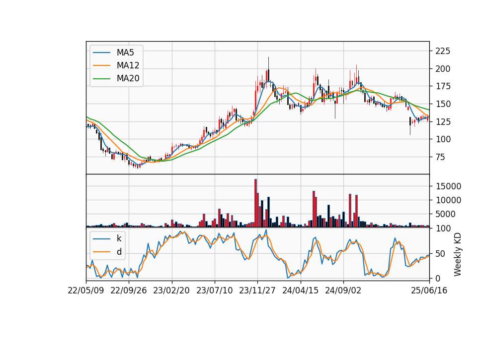
Task: Click the 10000 volume axis label
Action: [x=448, y=200]
